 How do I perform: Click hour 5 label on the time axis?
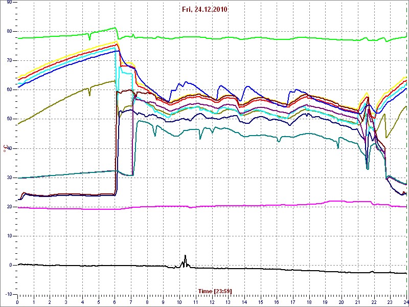coord(99,302)
